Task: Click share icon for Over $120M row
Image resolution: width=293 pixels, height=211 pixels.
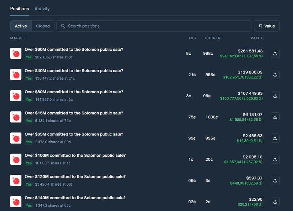Action: pos(275,180)
